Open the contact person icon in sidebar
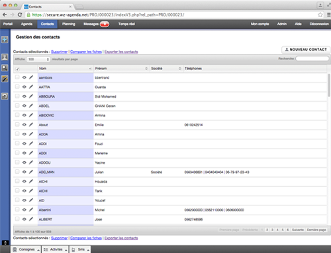 5,57
